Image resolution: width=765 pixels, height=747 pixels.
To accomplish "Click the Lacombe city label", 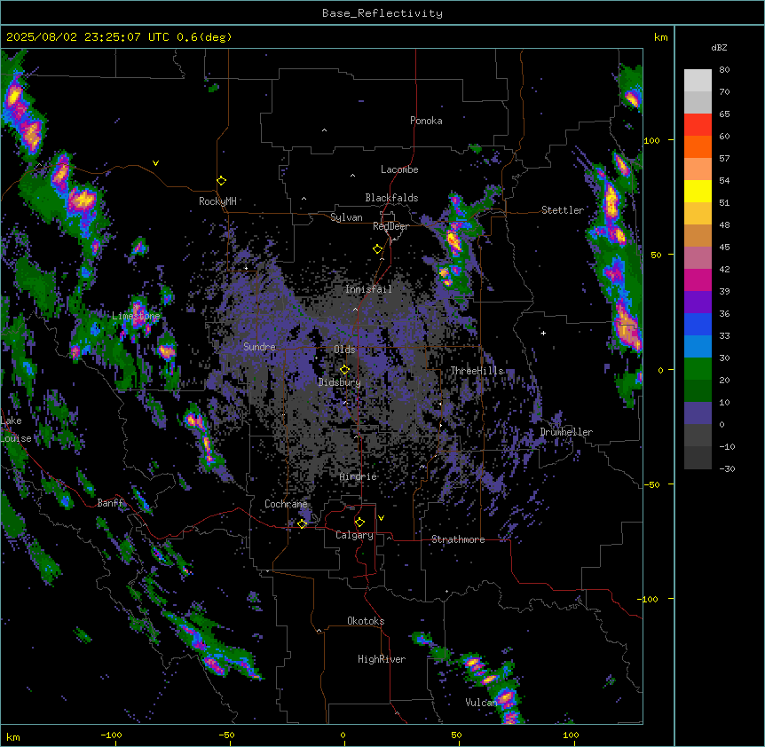I will (x=399, y=169).
